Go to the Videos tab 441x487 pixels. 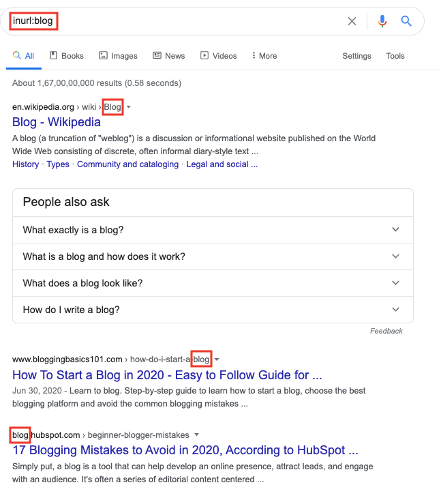pos(219,56)
